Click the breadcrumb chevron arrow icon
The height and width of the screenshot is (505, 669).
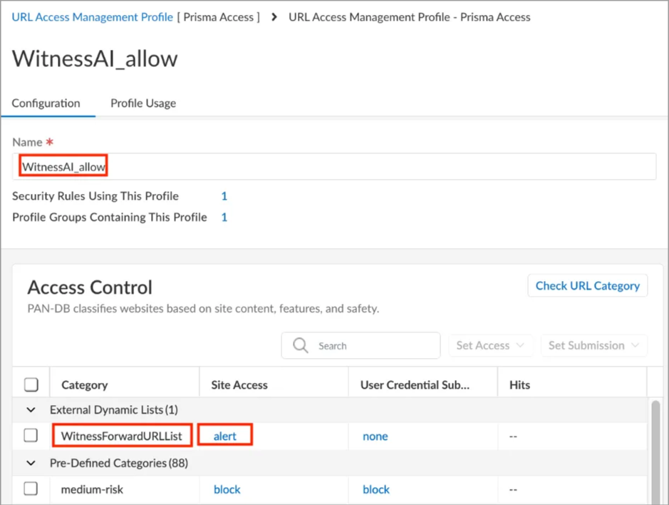point(274,16)
